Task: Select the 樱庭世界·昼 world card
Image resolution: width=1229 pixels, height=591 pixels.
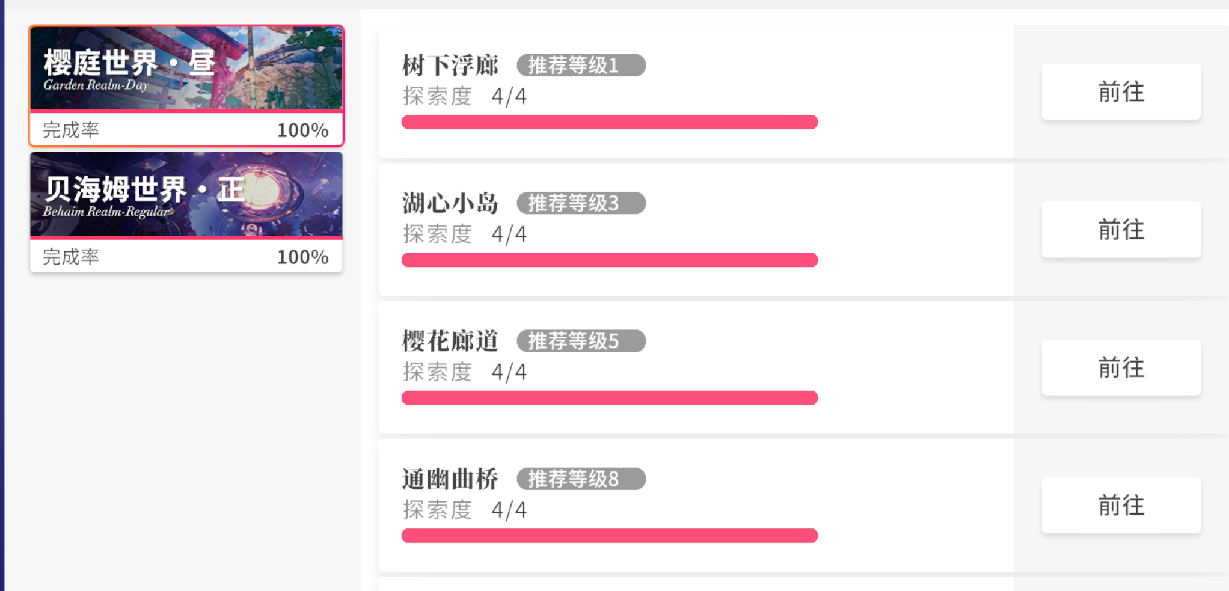Action: tap(186, 68)
